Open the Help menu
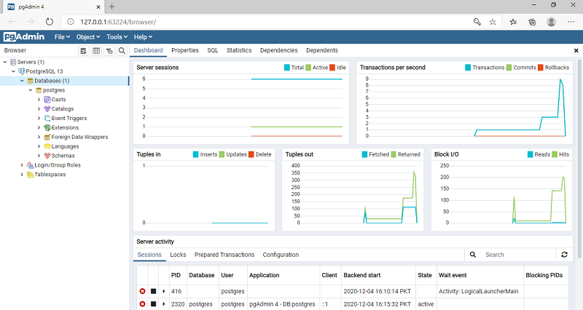Image resolution: width=583 pixels, height=310 pixels. (x=143, y=37)
